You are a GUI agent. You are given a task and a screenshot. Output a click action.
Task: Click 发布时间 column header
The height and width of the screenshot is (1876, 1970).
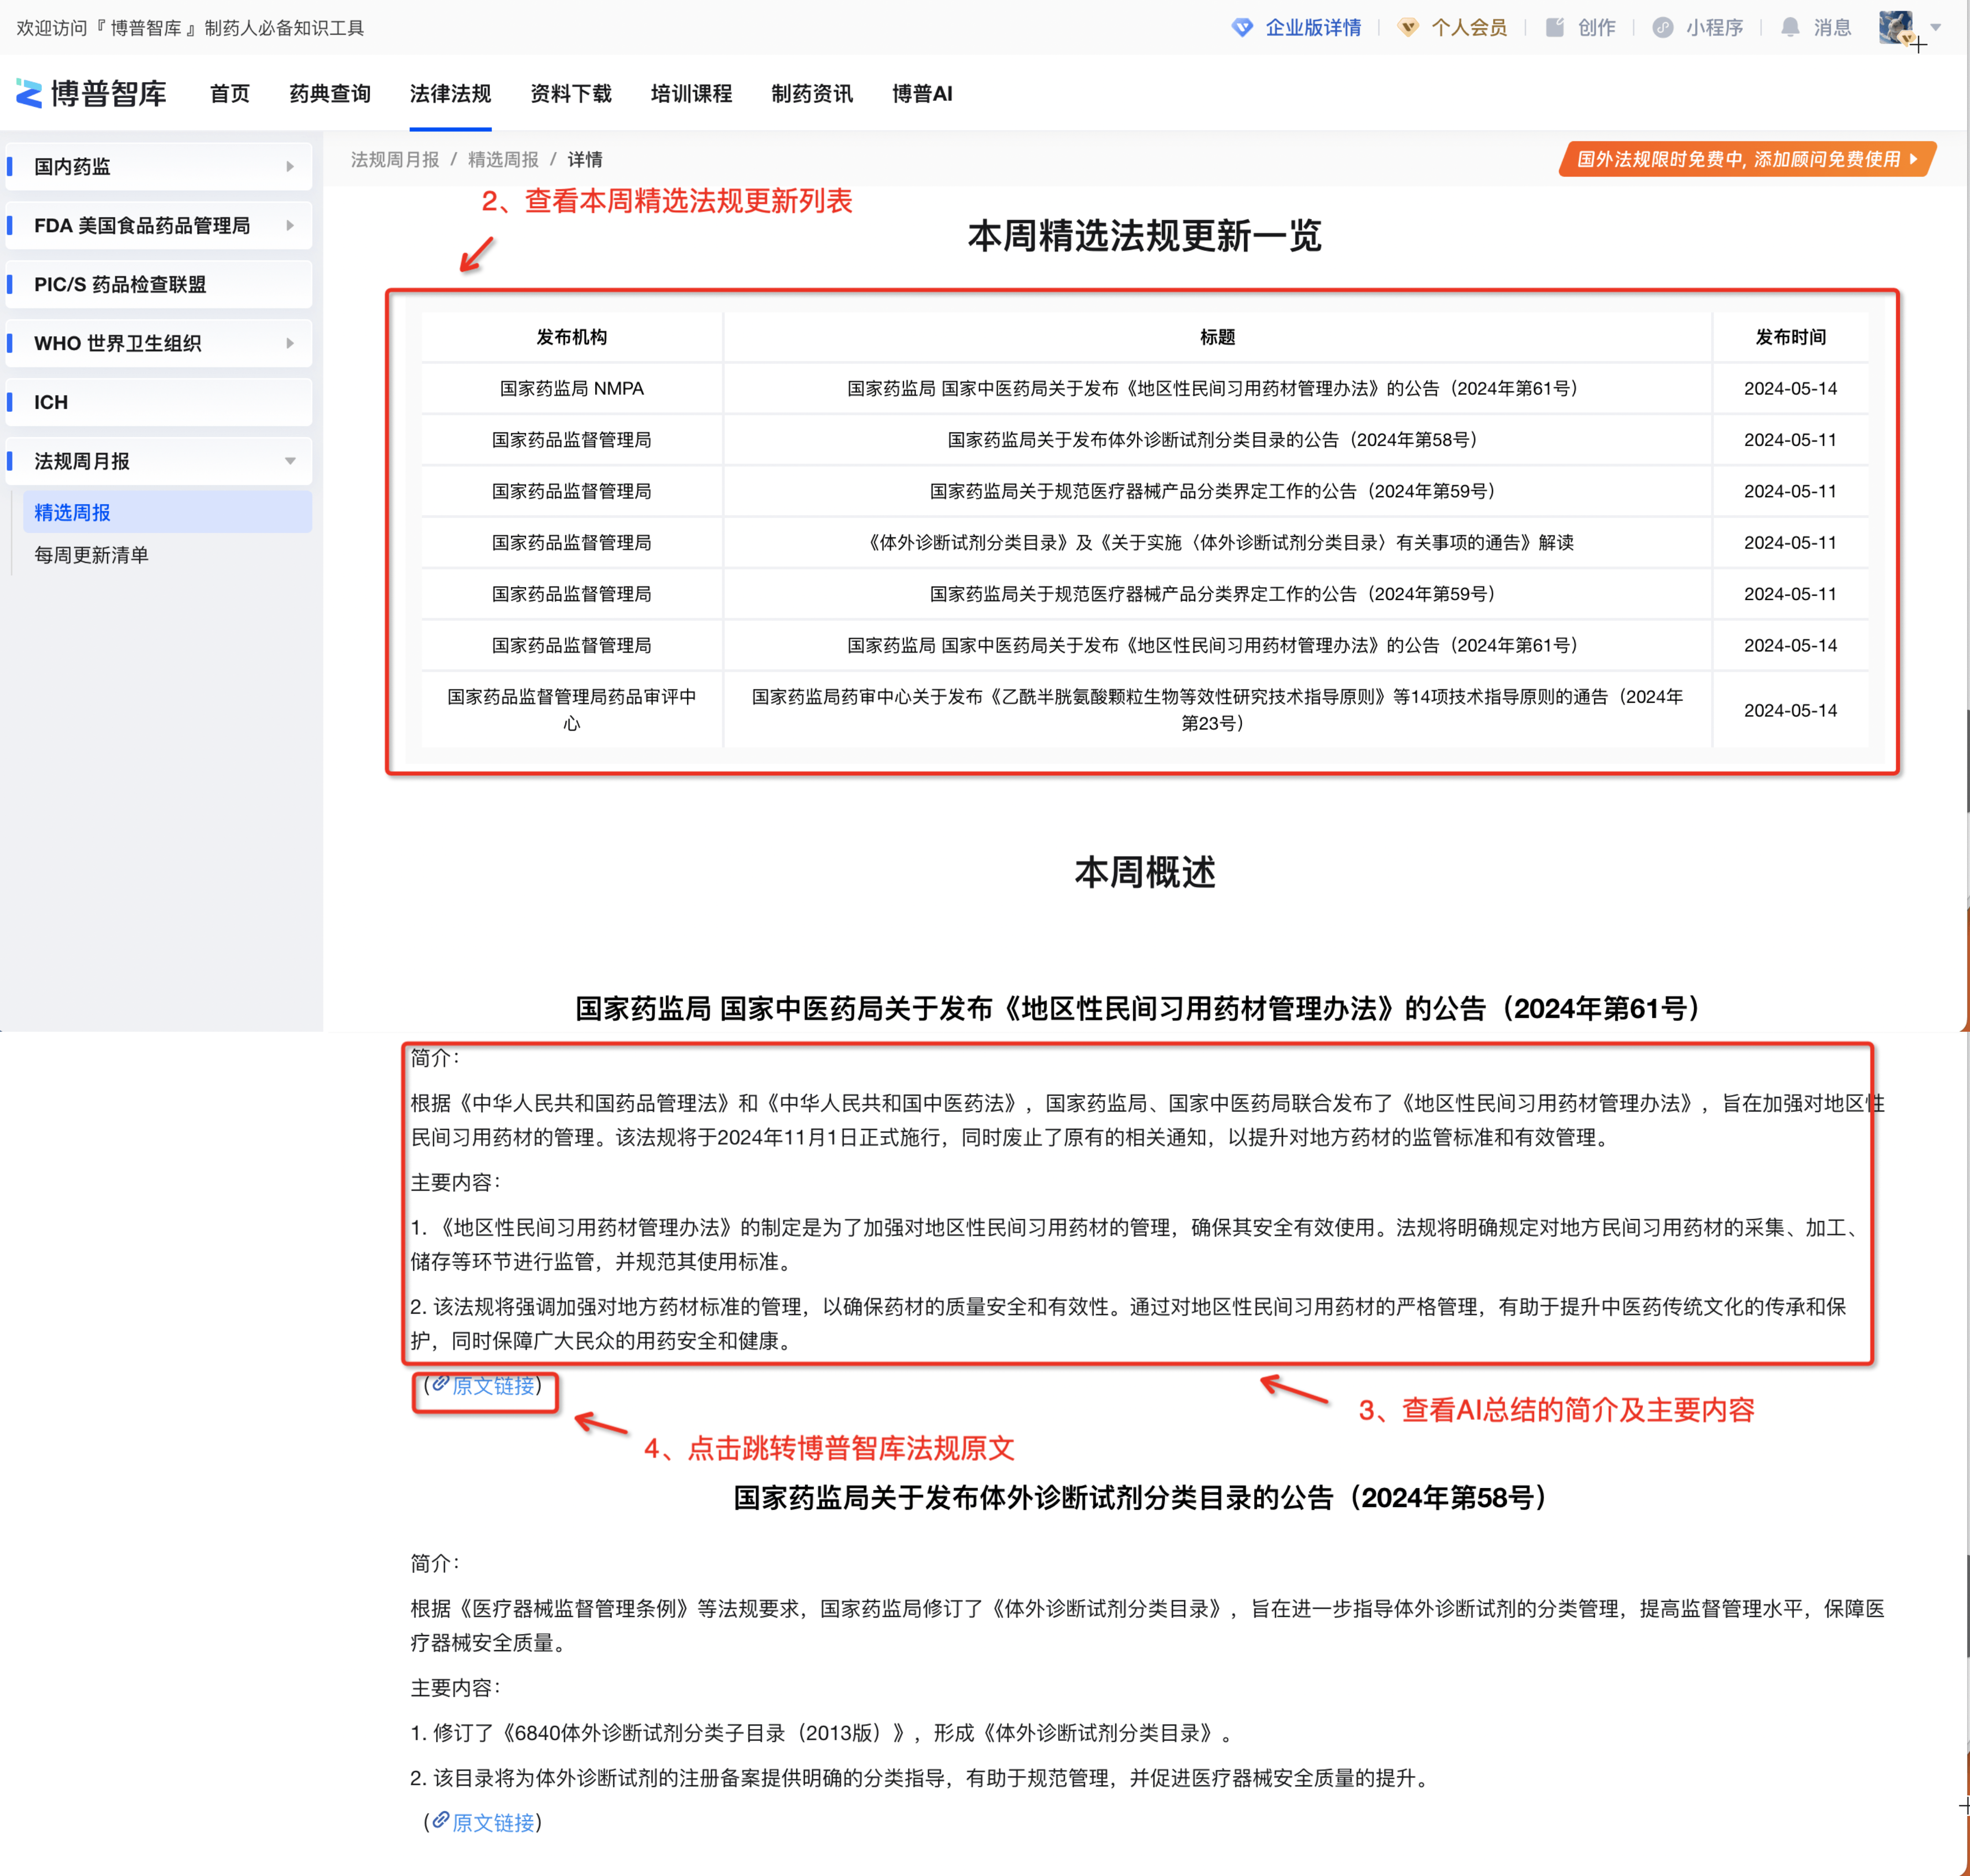tap(1790, 337)
